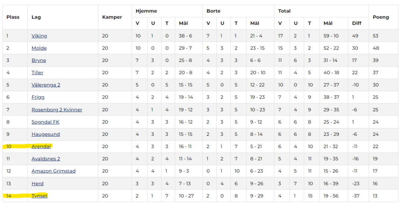
Task: Select the Tiller team link
Action: (x=37, y=73)
